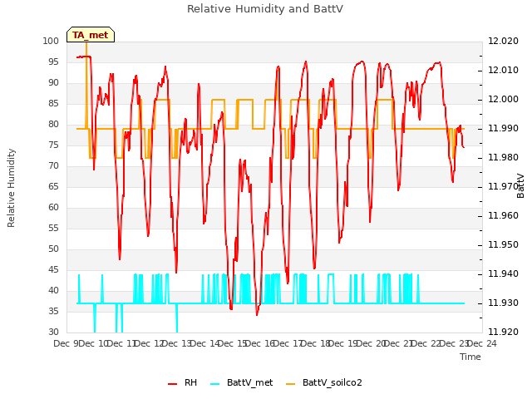Click the 11.920 tick on BattV axis
Image resolution: width=532 pixels, height=399 pixels.
coord(503,332)
